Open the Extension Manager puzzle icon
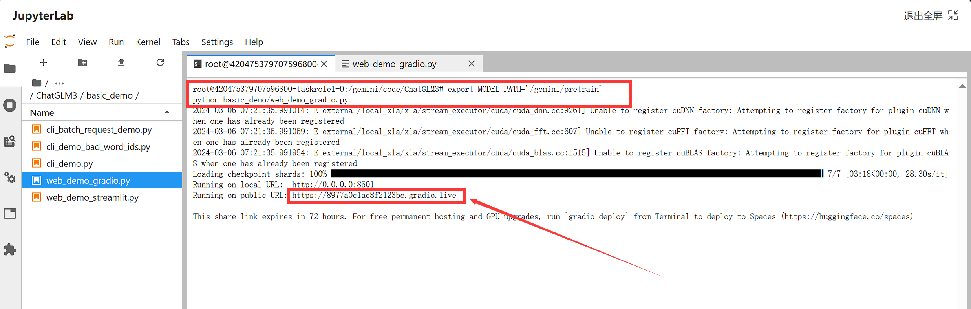The image size is (971, 309). (10, 250)
